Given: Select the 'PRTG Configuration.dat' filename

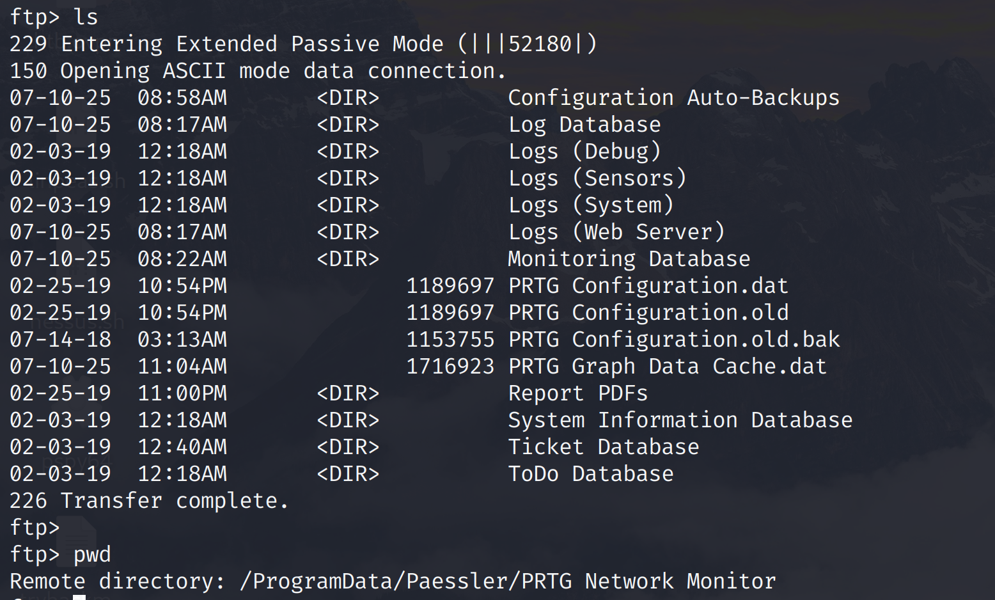Looking at the screenshot, I should pos(648,286).
